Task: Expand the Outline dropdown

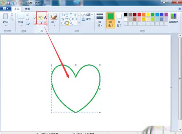Action: pyautogui.click(x=87, y=15)
